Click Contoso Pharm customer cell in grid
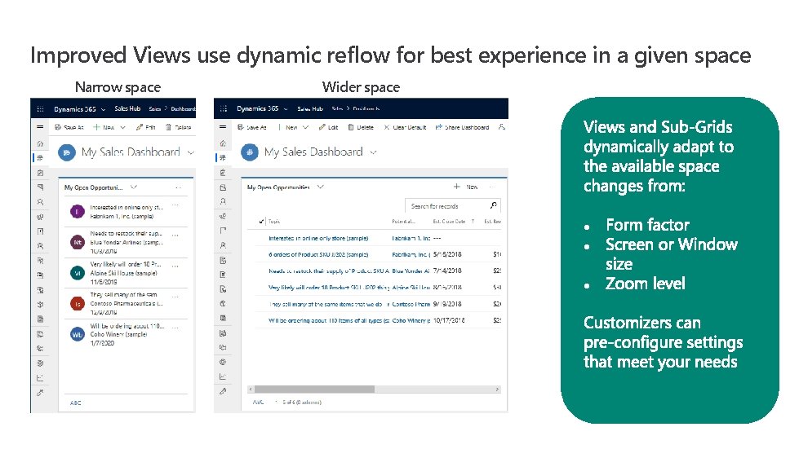The width and height of the screenshot is (799, 449). point(411,304)
